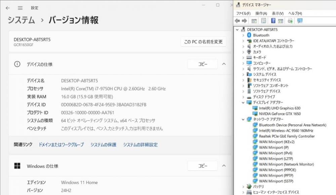Viewport: 336px width, 195px height.
Task: Click the Realtek PCIe GbE network icon
Action: (x=255, y=136)
